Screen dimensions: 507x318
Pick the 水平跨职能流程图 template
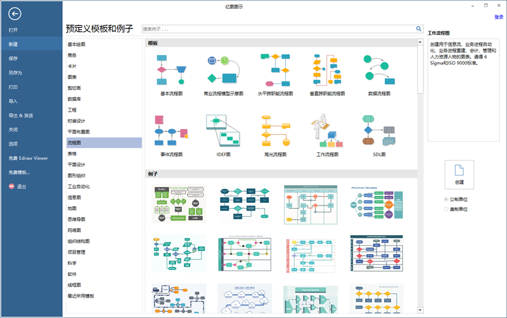(275, 70)
